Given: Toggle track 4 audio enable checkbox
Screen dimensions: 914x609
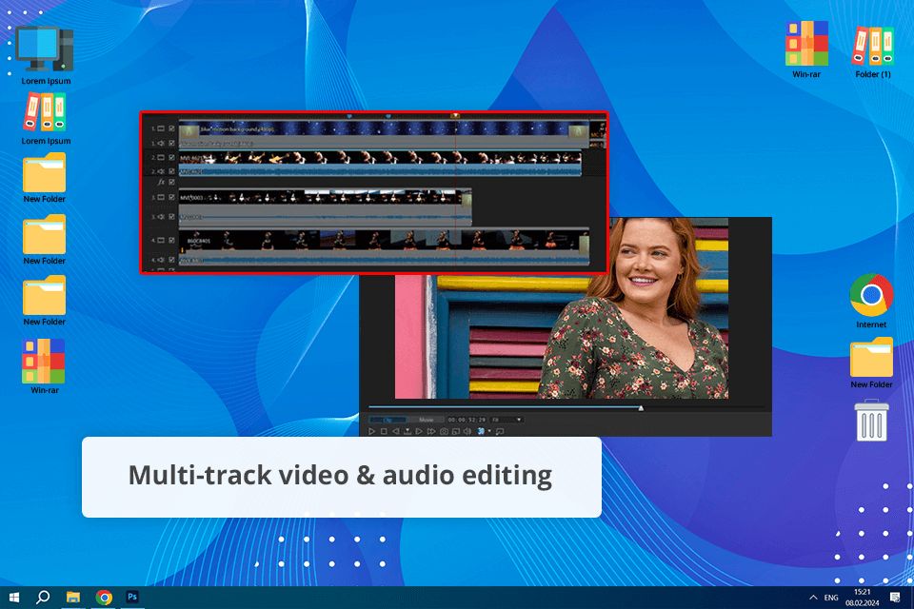Looking at the screenshot, I should click(171, 260).
